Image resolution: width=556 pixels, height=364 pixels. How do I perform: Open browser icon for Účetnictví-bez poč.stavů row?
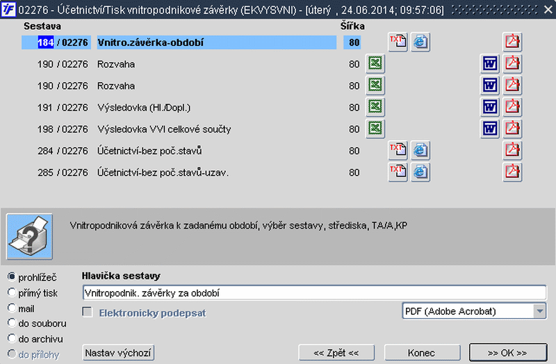point(420,150)
